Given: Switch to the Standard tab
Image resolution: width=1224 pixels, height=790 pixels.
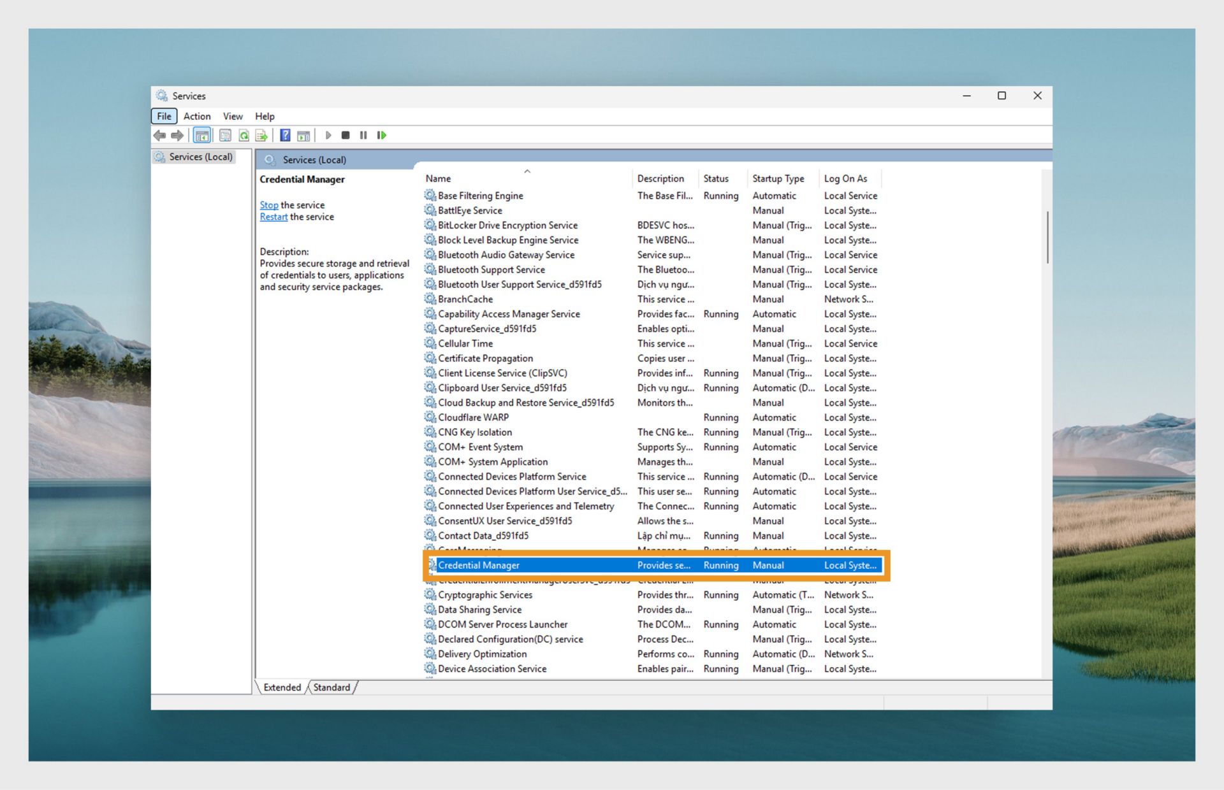Looking at the screenshot, I should 331,687.
